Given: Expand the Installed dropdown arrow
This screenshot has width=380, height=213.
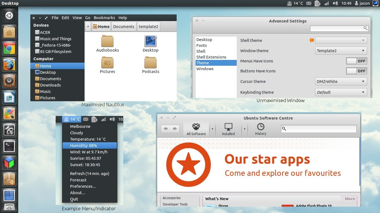Looking at the screenshot, I should coord(245,129).
